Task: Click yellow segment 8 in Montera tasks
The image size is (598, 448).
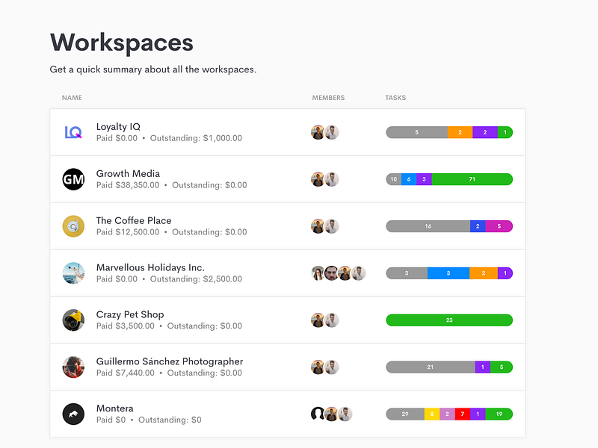Action: (x=432, y=414)
